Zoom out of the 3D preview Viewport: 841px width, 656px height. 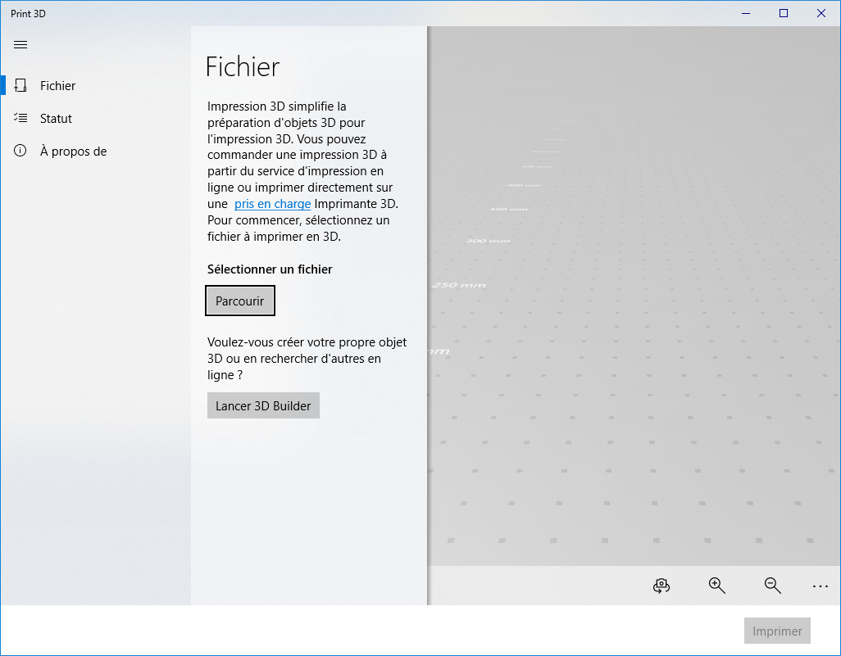pos(772,586)
